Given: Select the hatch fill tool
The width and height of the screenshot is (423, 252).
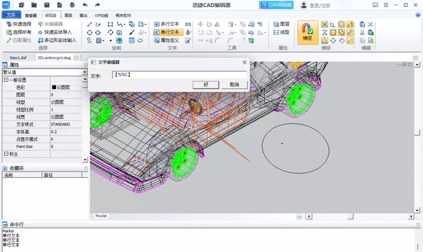Looking at the screenshot, I should 99,40.
